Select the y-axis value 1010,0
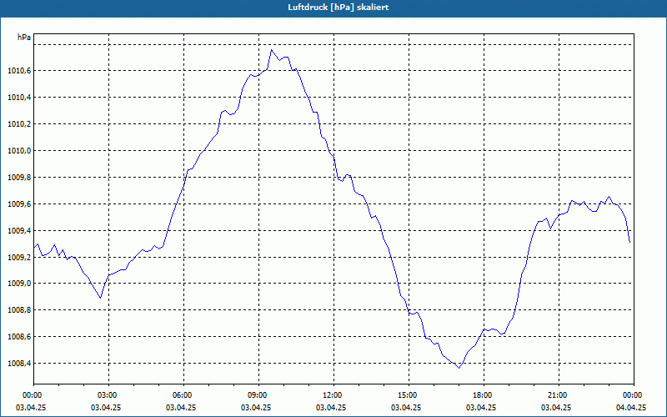This screenshot has height=417, width=667. [19, 151]
